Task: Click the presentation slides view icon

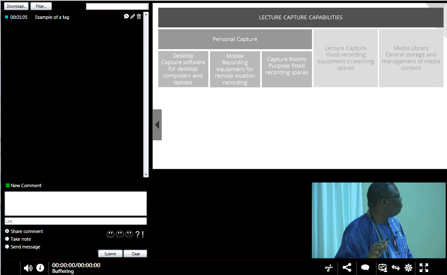Action: tap(382, 268)
